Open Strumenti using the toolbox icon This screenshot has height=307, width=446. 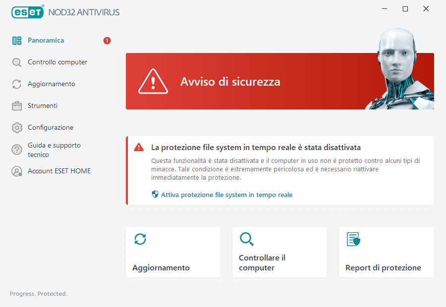(x=17, y=105)
